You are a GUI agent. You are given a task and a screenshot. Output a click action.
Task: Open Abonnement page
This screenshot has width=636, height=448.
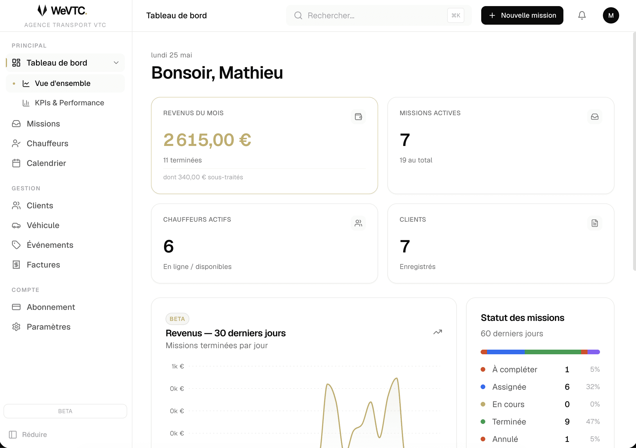(65, 307)
